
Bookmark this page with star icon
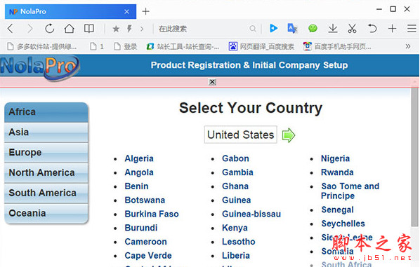[x=116, y=29]
